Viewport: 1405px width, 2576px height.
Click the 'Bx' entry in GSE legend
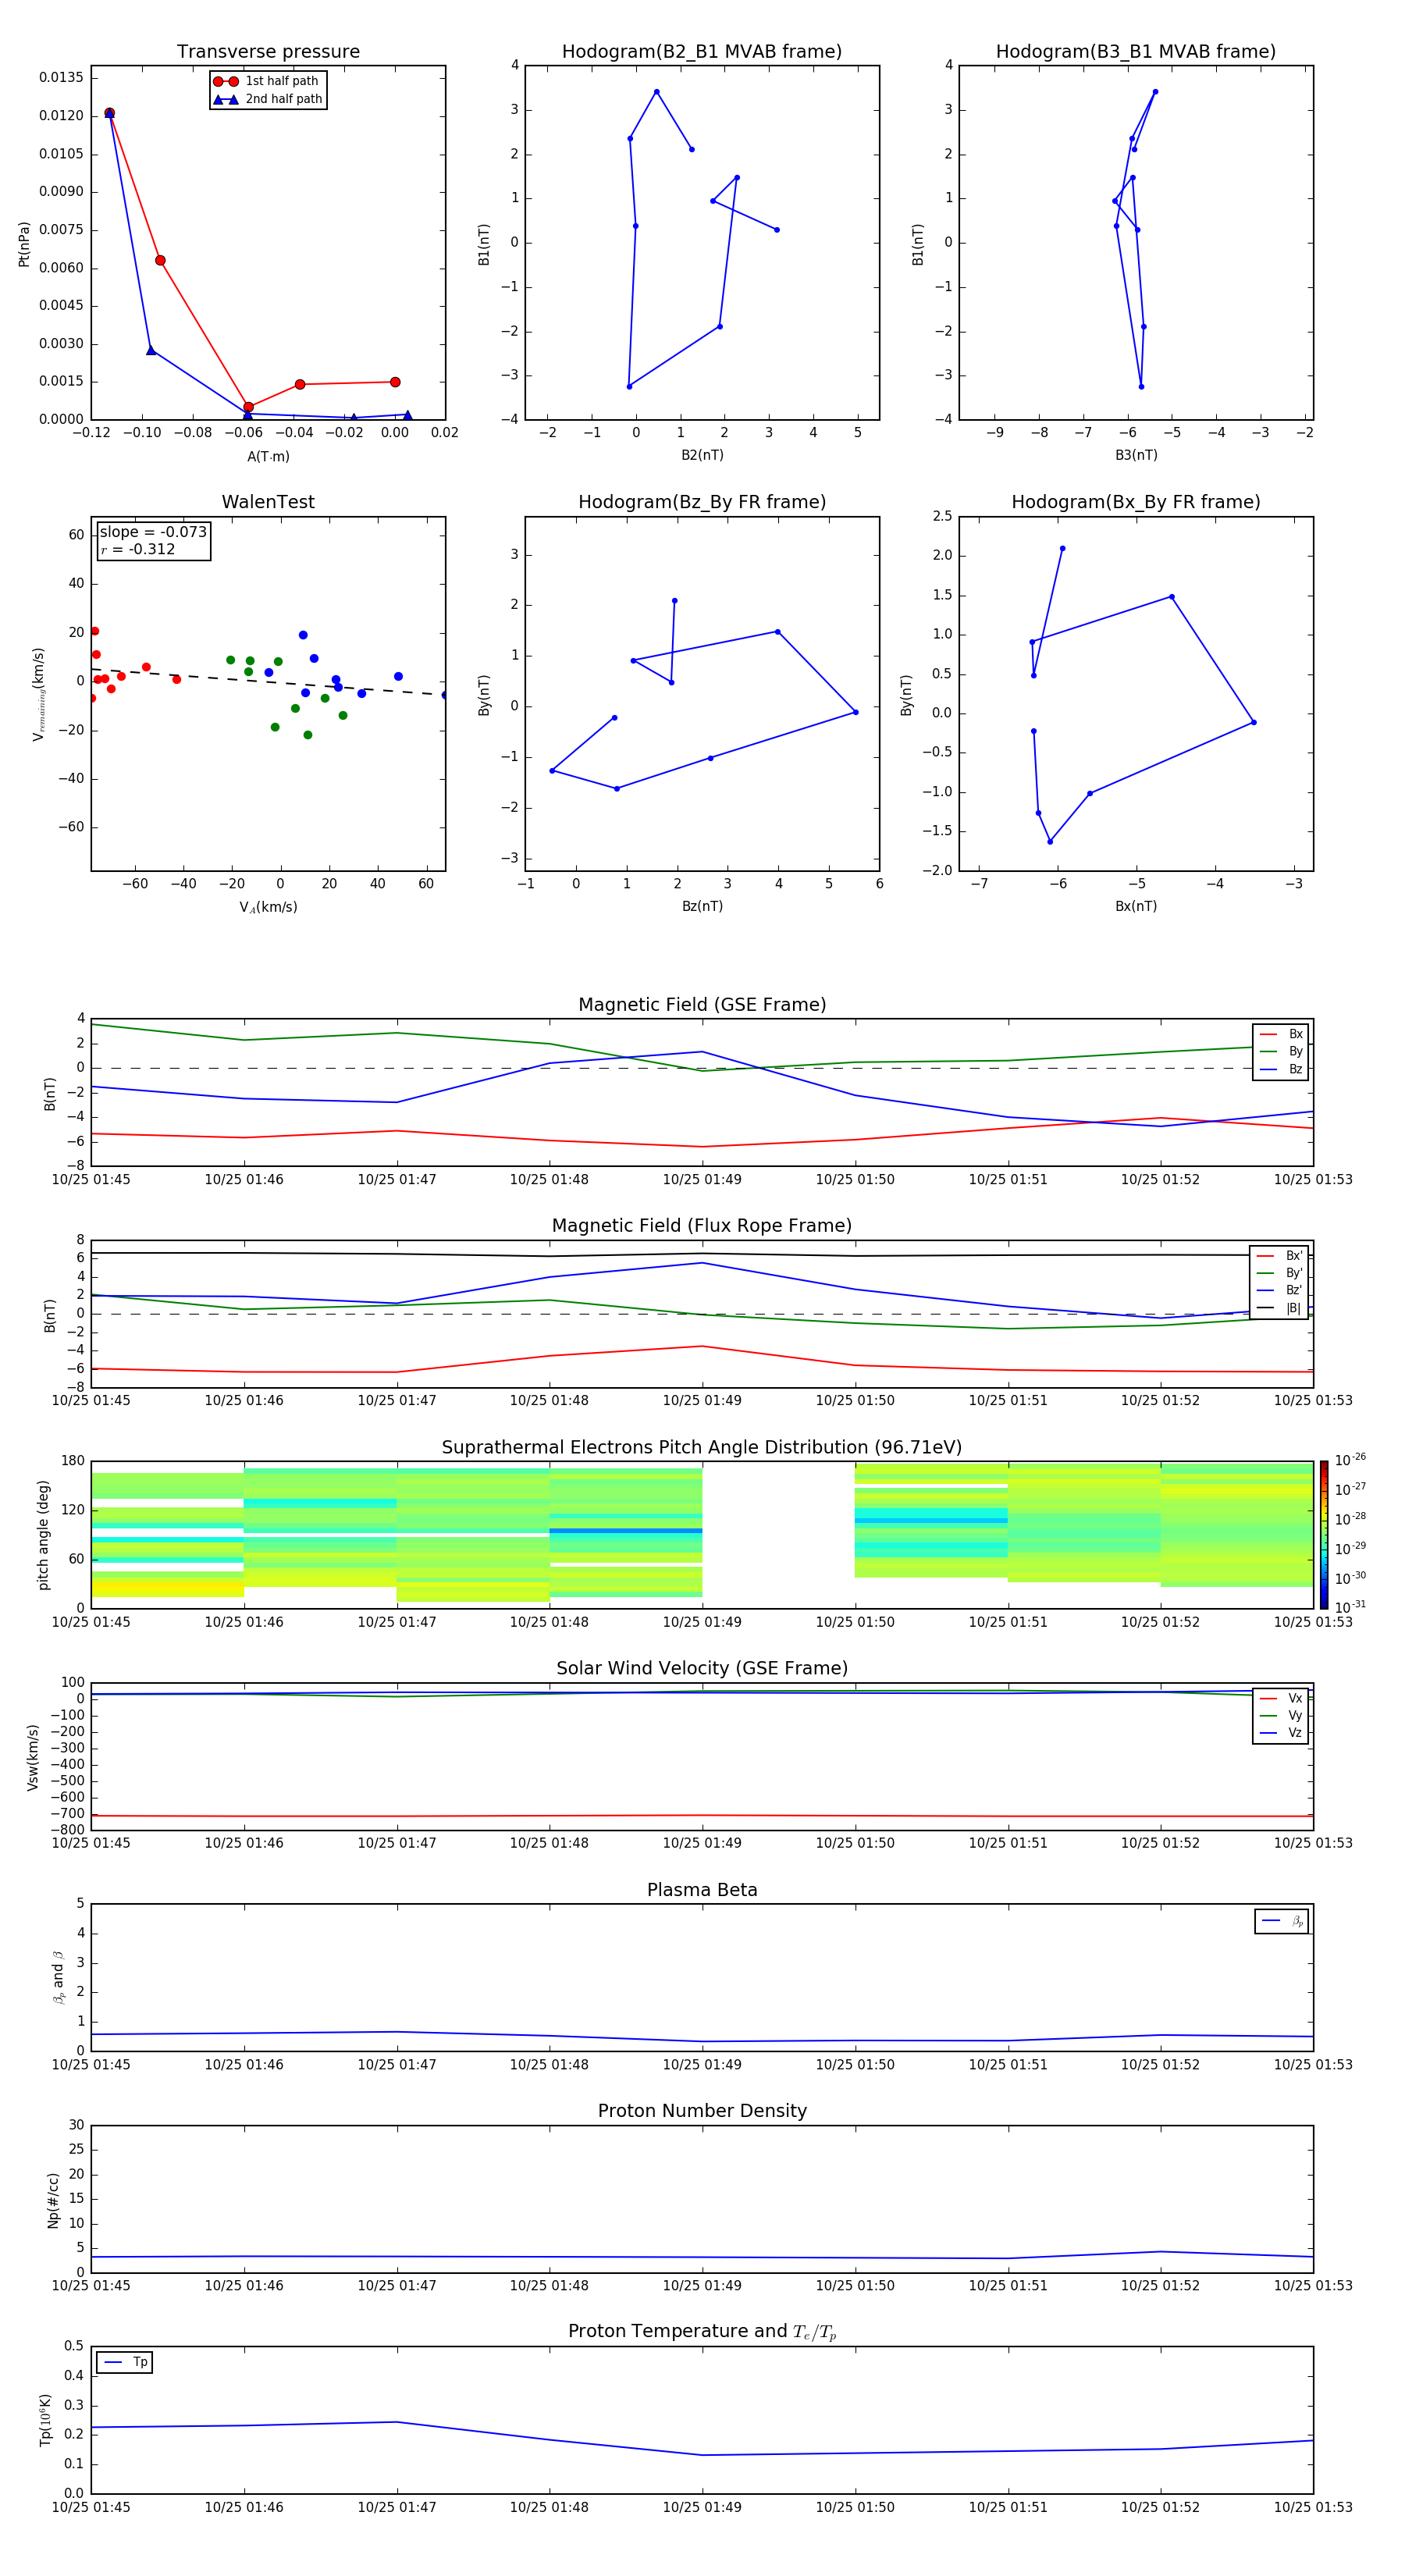pyautogui.click(x=1281, y=1034)
